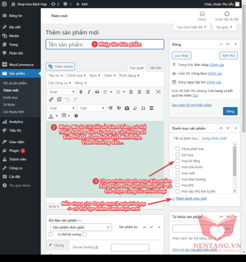
Task: Check the 'Hoa bó tặng' category
Action: (178, 161)
